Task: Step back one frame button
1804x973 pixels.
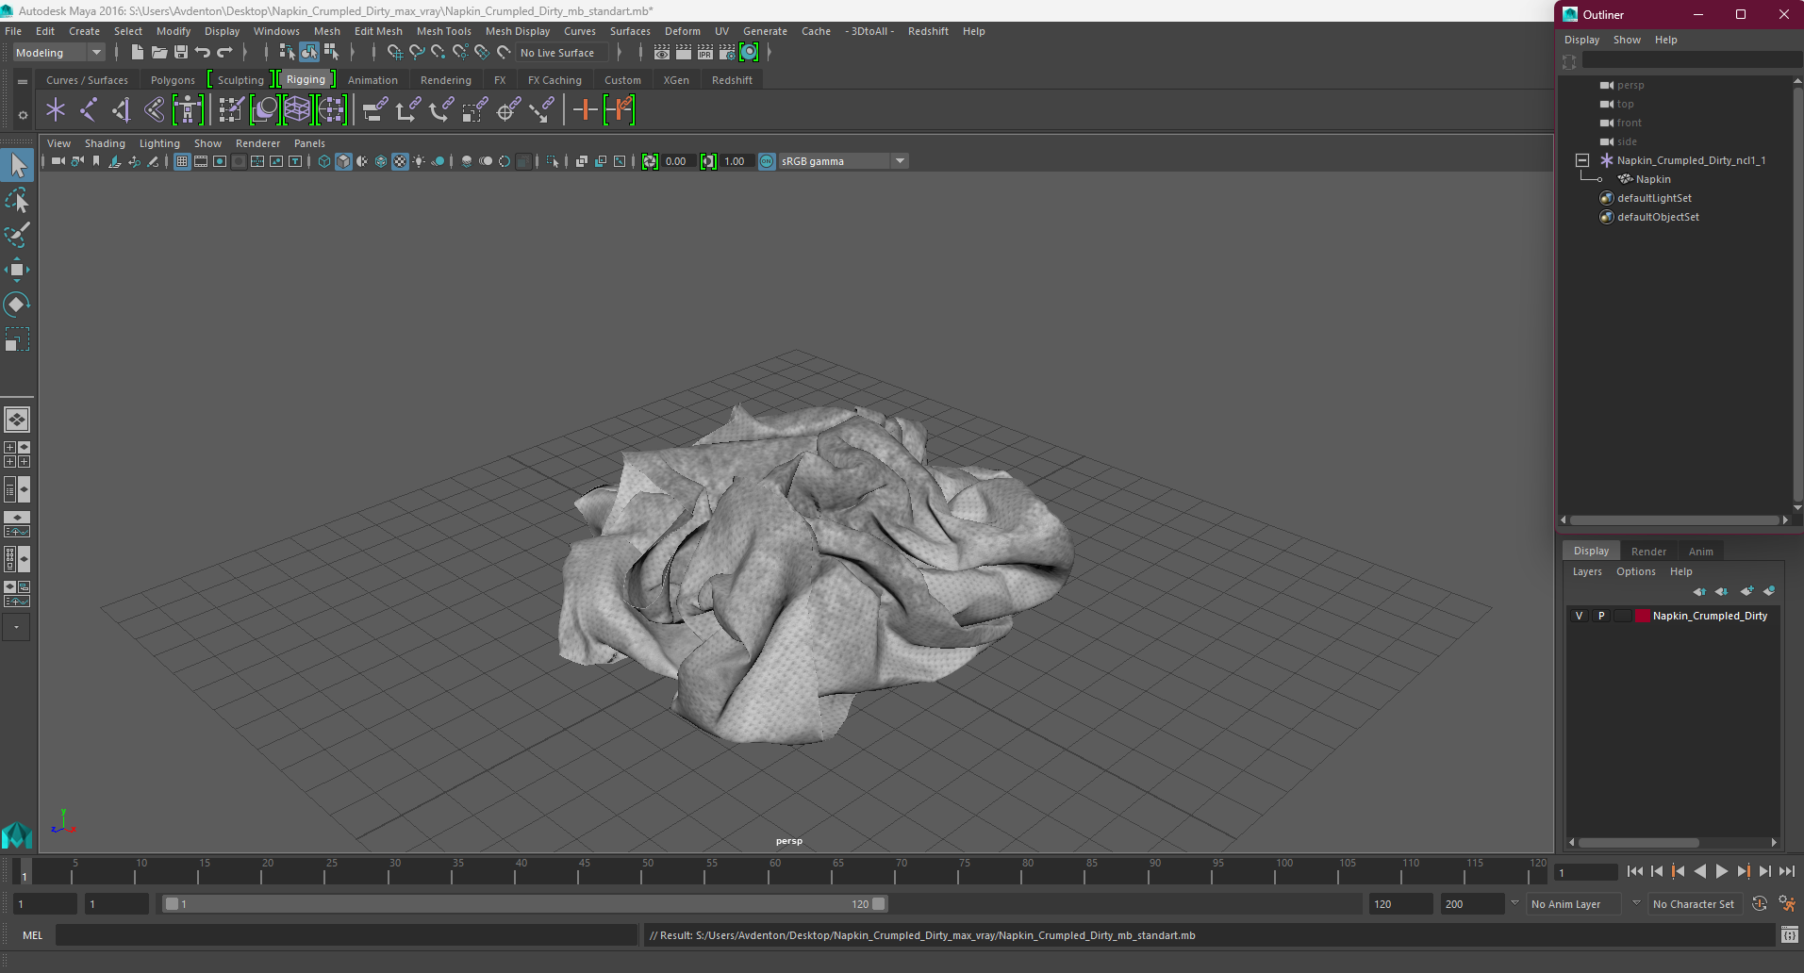Action: (1657, 871)
